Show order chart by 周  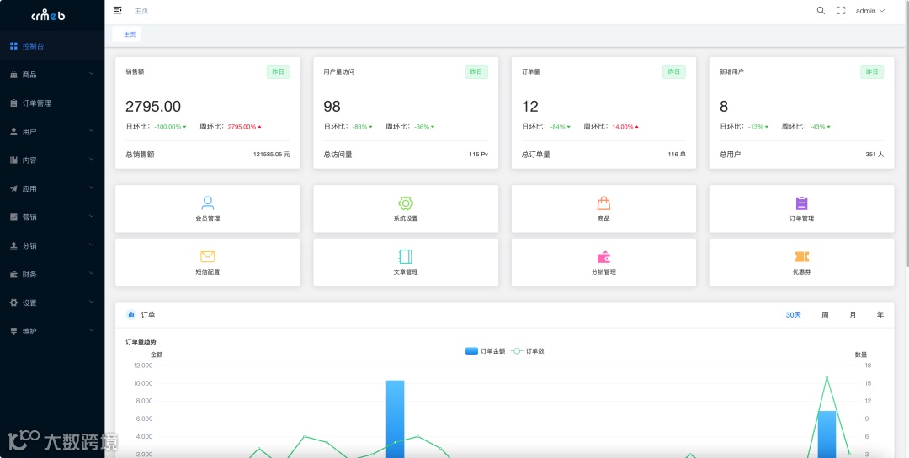(x=825, y=315)
